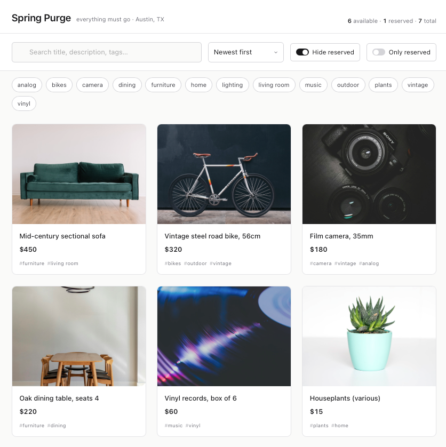This screenshot has width=446, height=447.
Task: View the potted succulent houseplant photo
Action: click(x=369, y=336)
